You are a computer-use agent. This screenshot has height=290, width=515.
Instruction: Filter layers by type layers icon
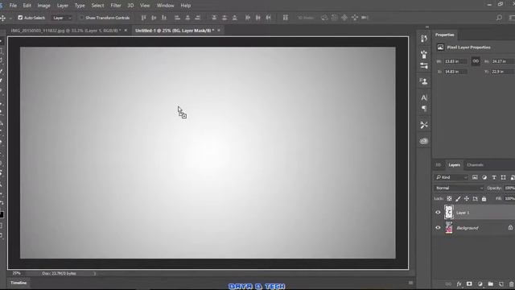(x=494, y=177)
